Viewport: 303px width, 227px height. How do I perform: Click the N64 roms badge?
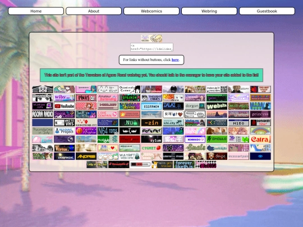coord(108,131)
